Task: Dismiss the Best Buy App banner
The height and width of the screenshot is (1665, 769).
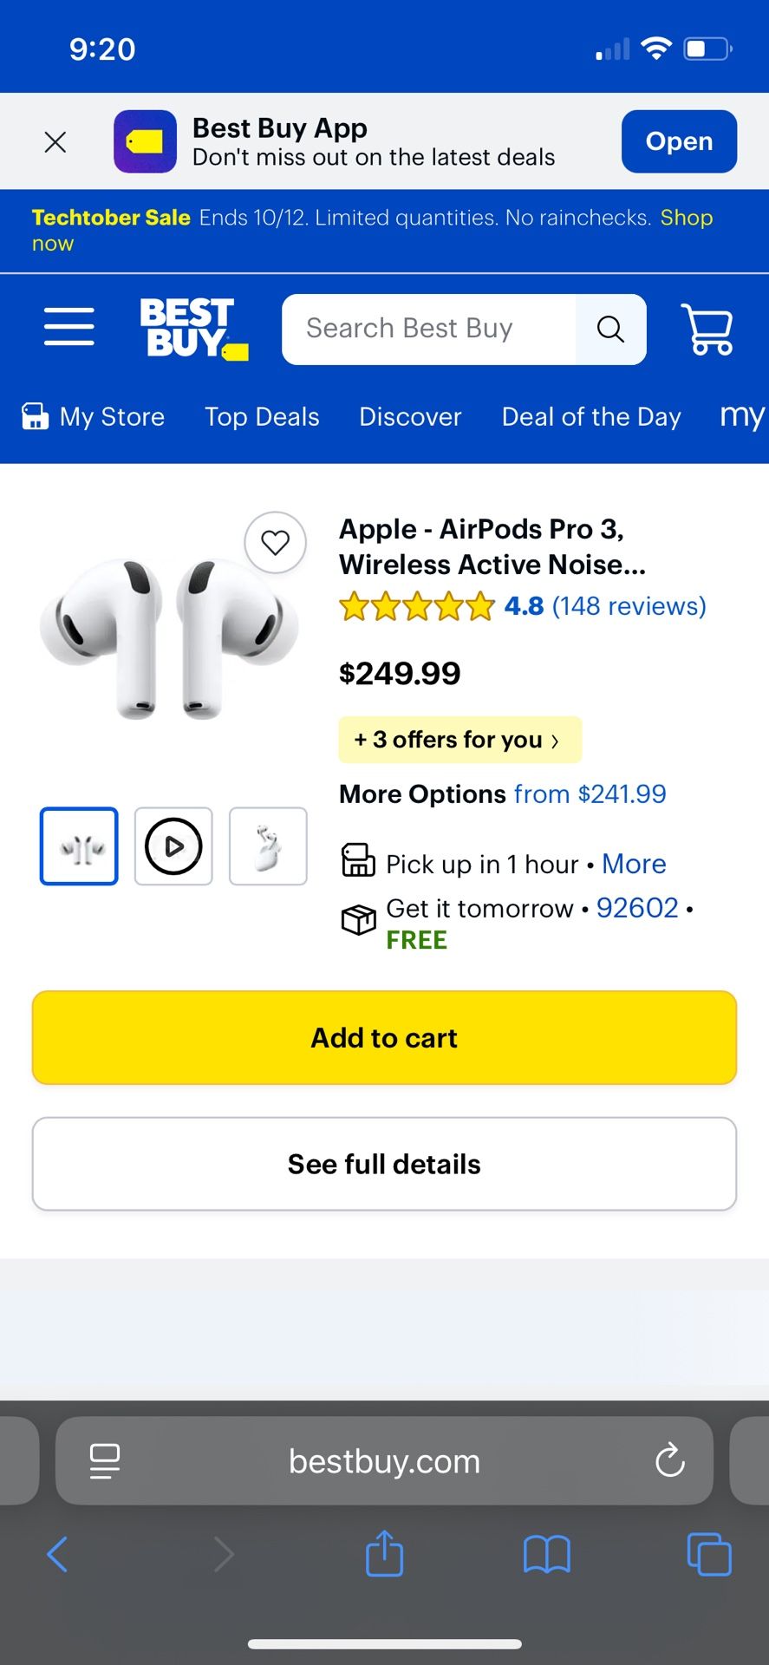Action: 55,142
